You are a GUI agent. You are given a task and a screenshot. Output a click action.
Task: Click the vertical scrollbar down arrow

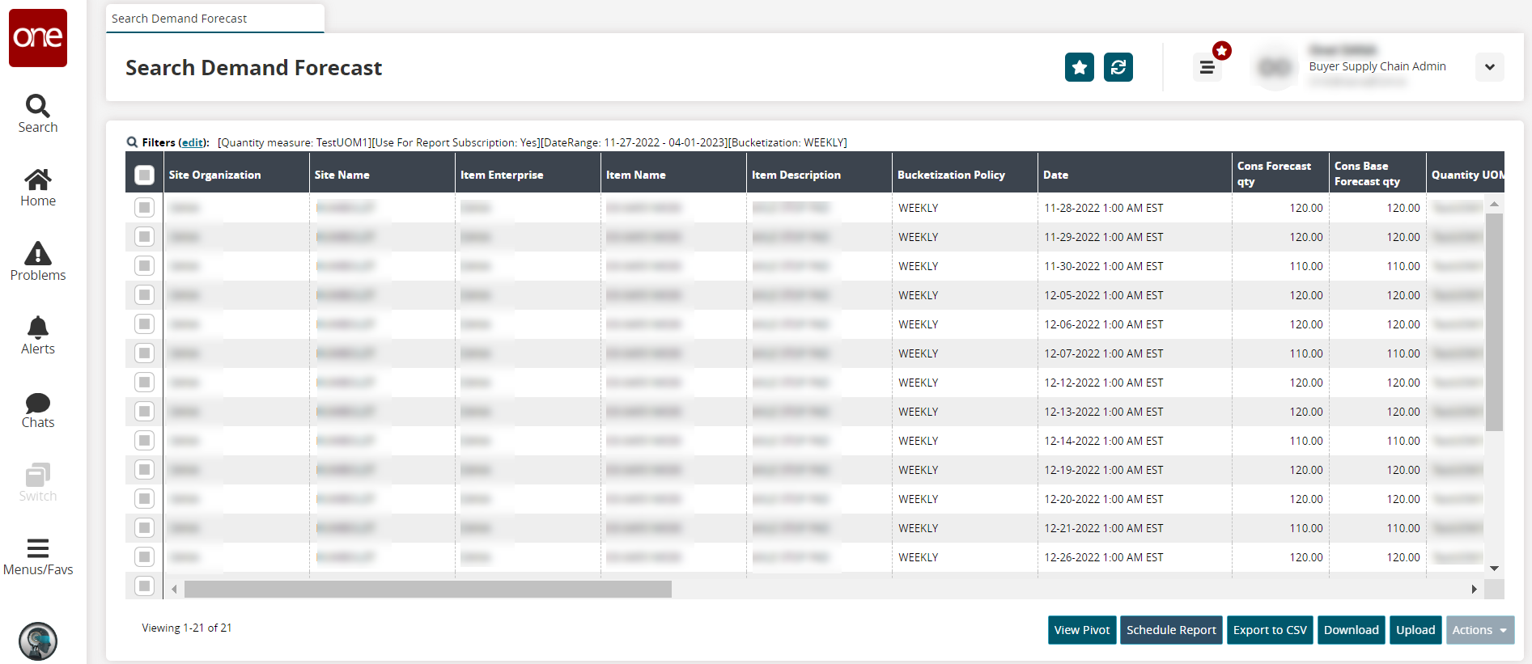point(1494,569)
